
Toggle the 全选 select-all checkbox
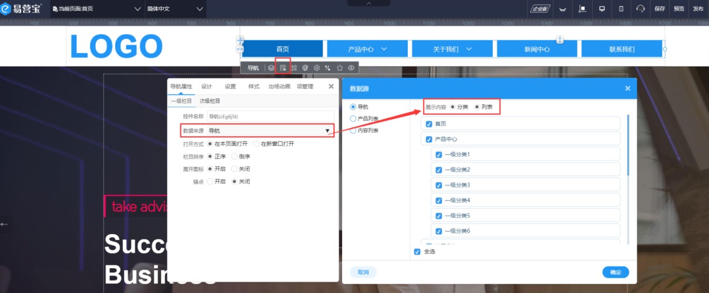click(417, 252)
